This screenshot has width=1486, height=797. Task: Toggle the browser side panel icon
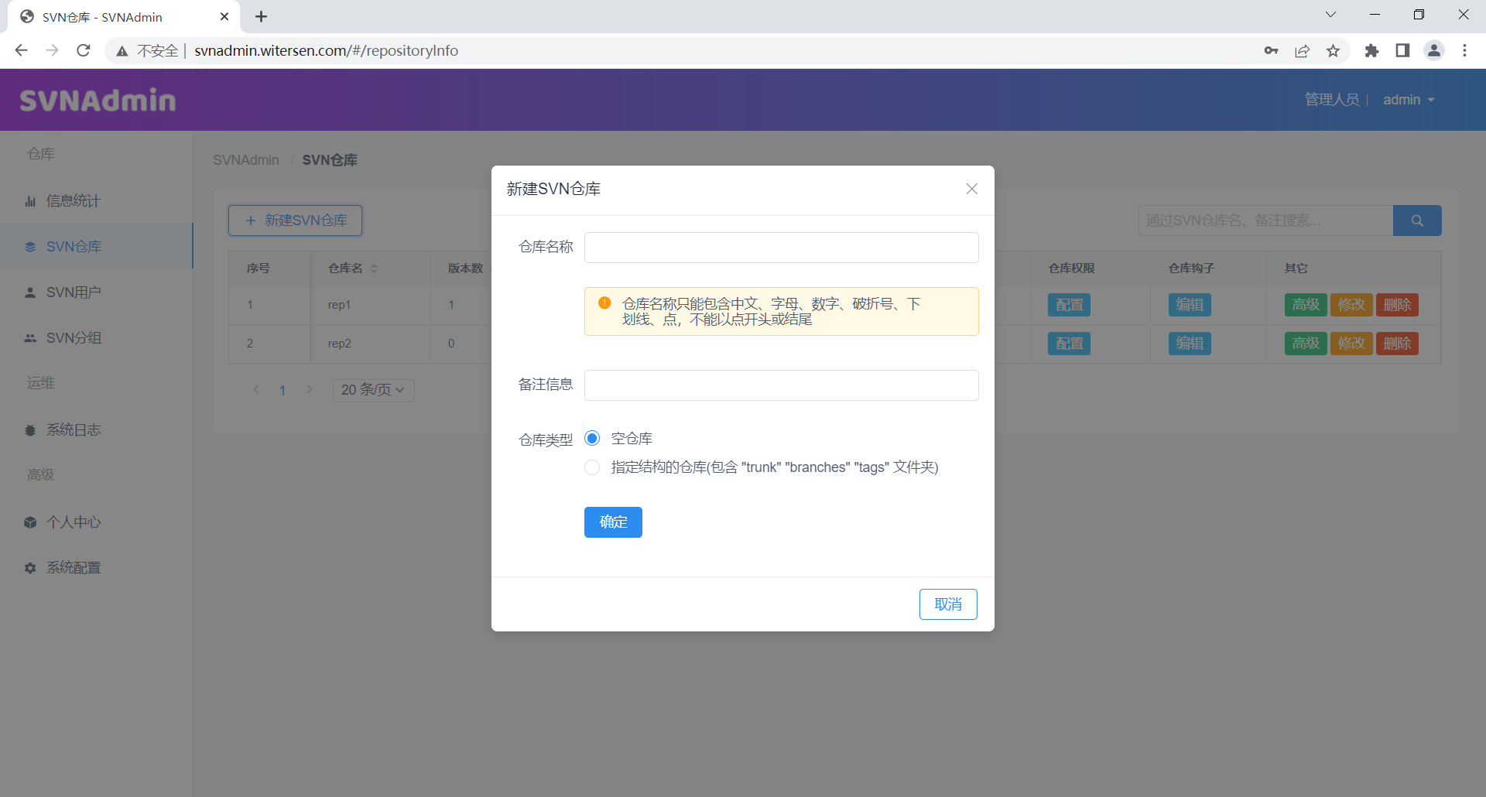point(1402,50)
